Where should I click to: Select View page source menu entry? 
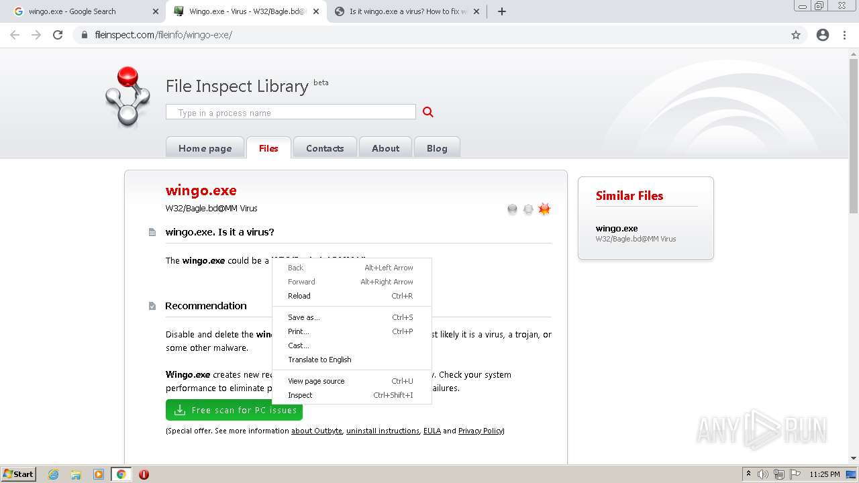[x=352, y=381]
